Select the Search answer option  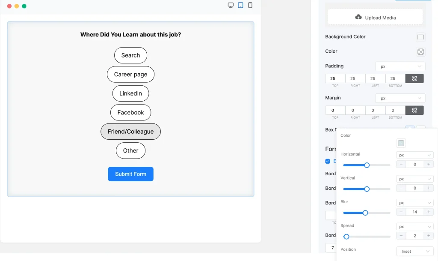130,55
